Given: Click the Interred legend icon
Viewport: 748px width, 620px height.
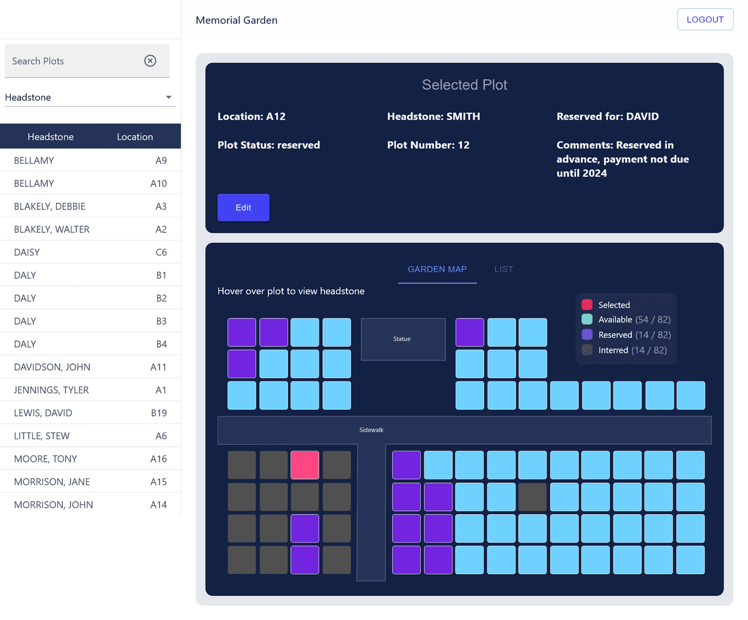Looking at the screenshot, I should [587, 350].
